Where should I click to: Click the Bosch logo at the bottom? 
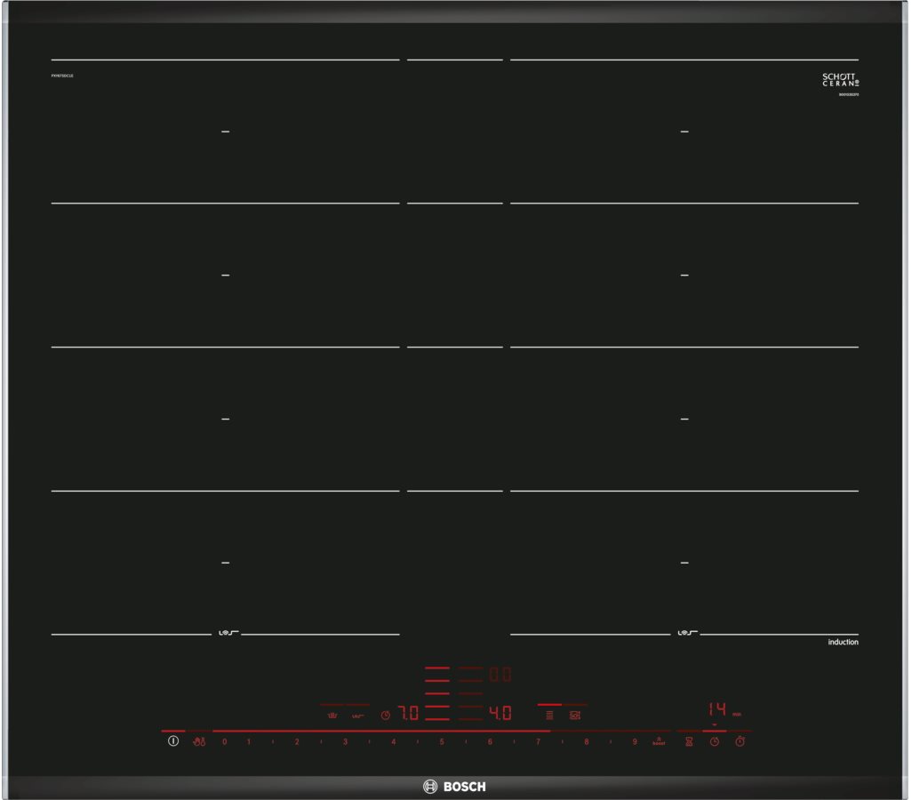[x=454, y=786]
